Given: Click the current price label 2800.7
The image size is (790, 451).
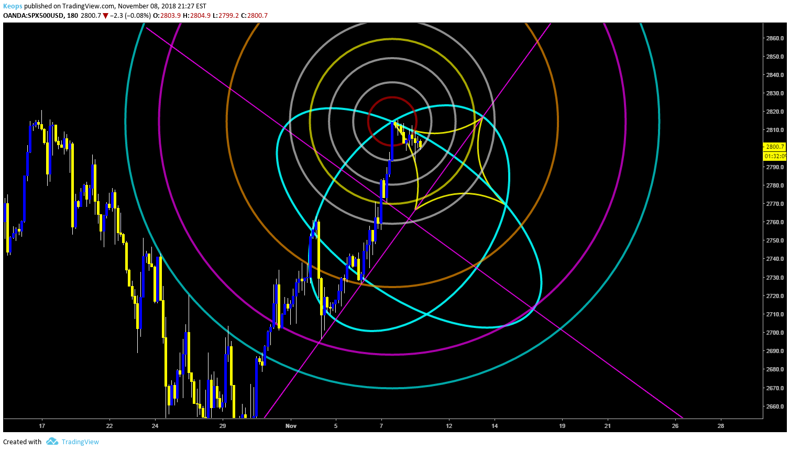Looking at the screenshot, I should (775, 147).
